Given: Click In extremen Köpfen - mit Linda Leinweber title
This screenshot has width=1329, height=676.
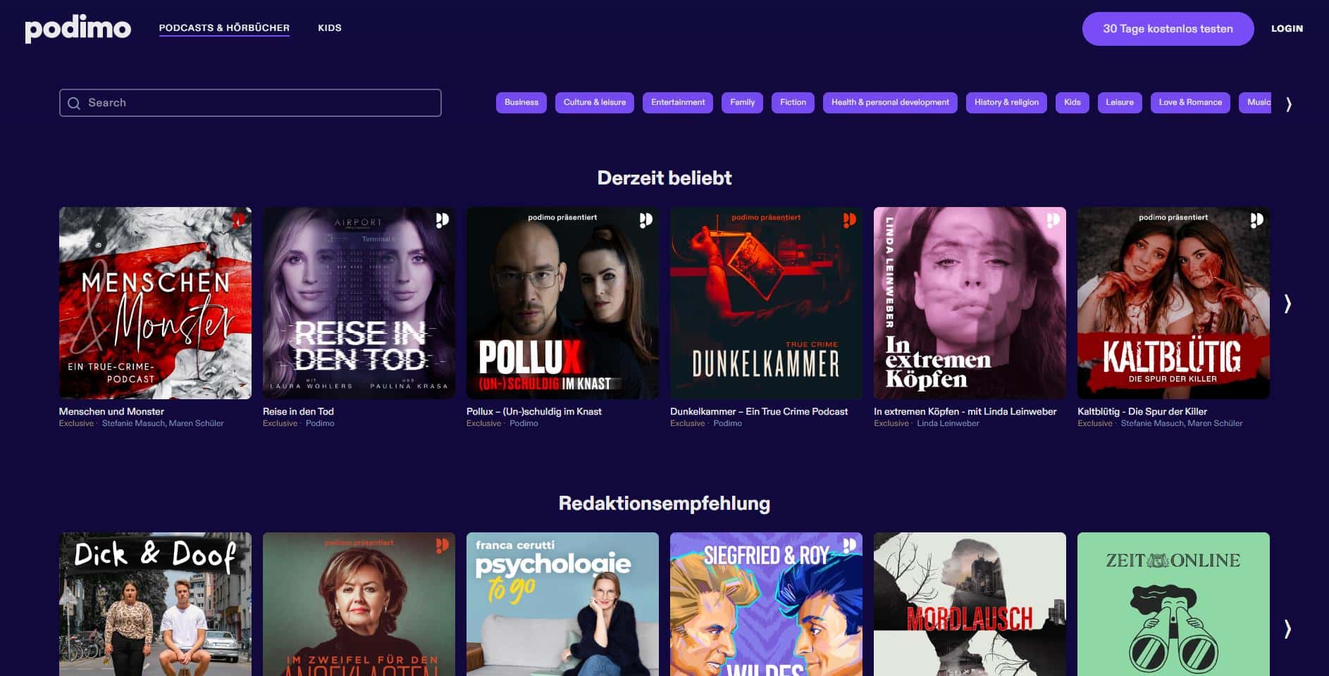Looking at the screenshot, I should point(965,412).
